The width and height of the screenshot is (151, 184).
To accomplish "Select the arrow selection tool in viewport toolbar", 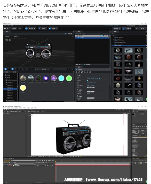I will point(9,69).
